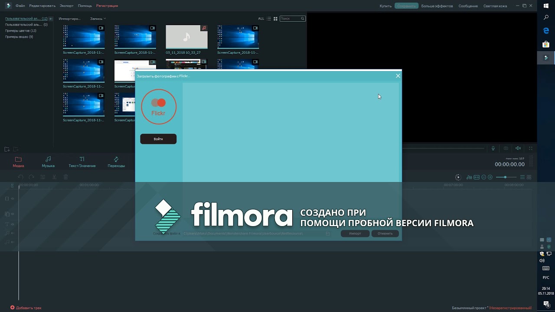This screenshot has width=555, height=312.
Task: Toggle text track visibility eye
Action: tap(13, 224)
